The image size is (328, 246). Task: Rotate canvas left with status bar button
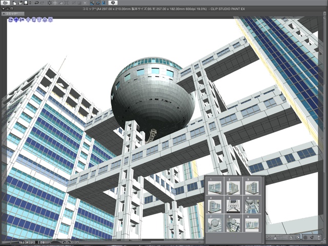pyautogui.click(x=65, y=242)
